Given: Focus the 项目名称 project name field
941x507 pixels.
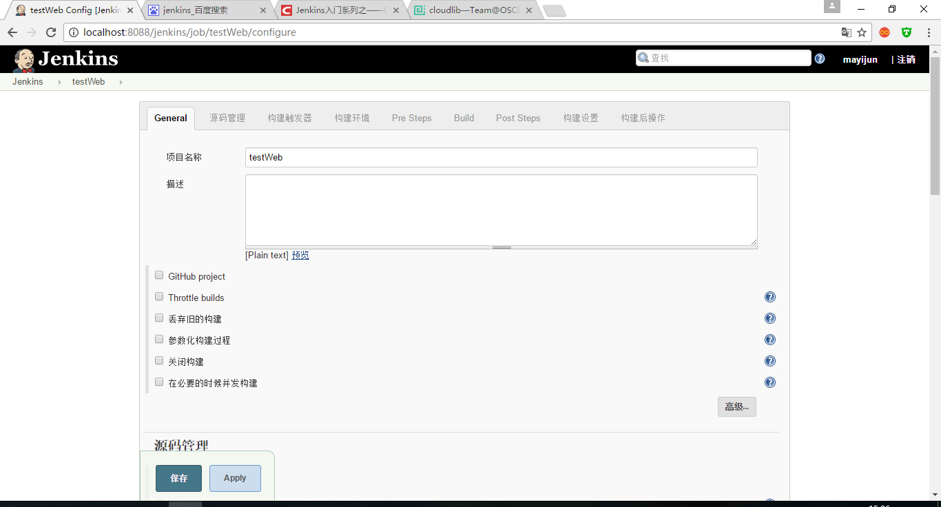Looking at the screenshot, I should coord(501,157).
